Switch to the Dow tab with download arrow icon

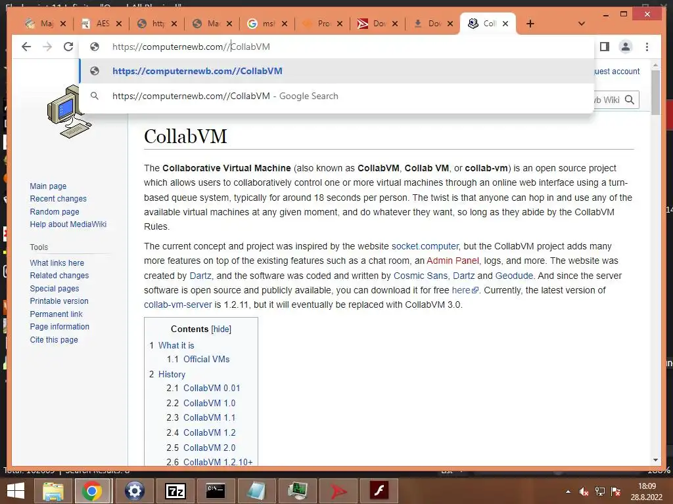[x=429, y=24]
